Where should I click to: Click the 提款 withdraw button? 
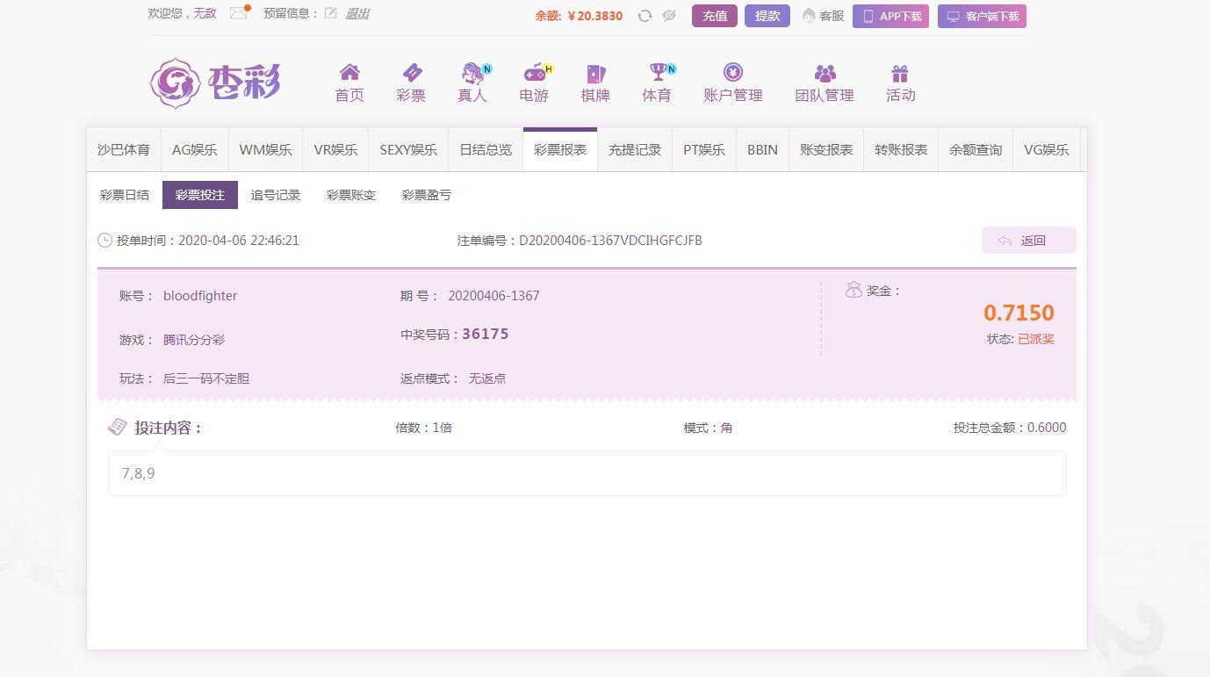pos(767,16)
